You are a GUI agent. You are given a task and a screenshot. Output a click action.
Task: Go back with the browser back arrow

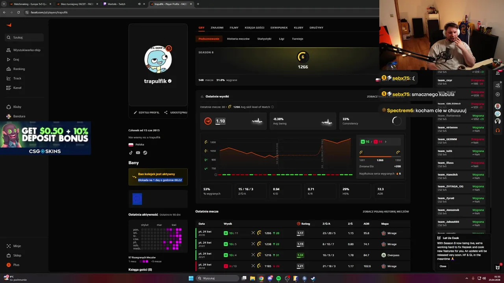[4, 12]
